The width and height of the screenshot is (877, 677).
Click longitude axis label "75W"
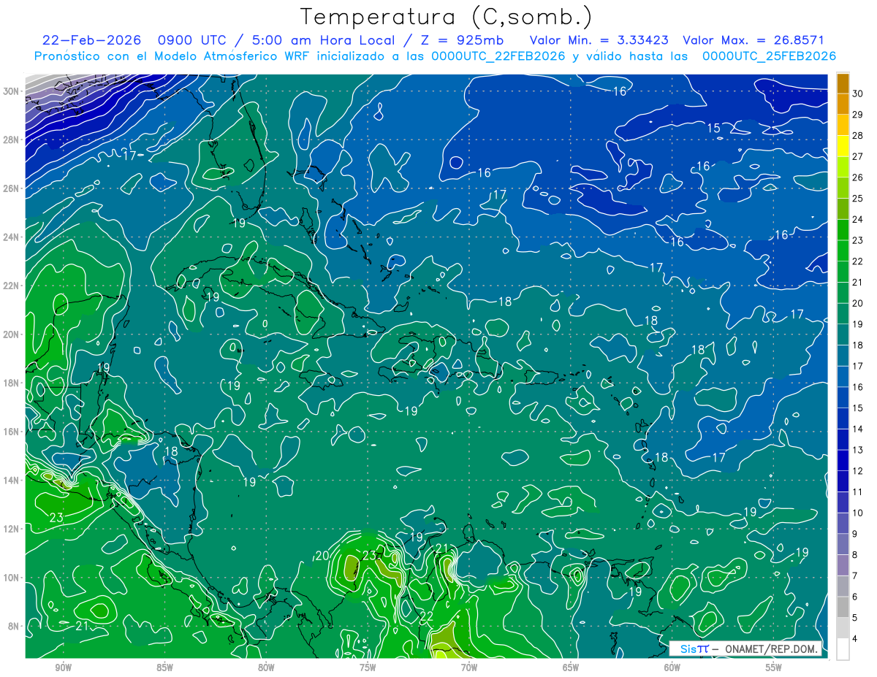pyautogui.click(x=368, y=668)
